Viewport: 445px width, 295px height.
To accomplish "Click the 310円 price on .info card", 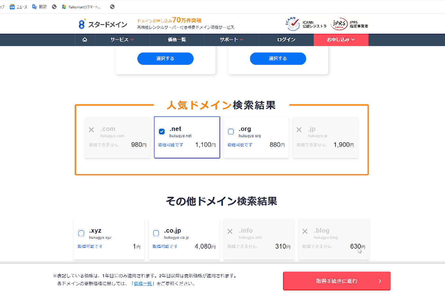I will 283,247.
